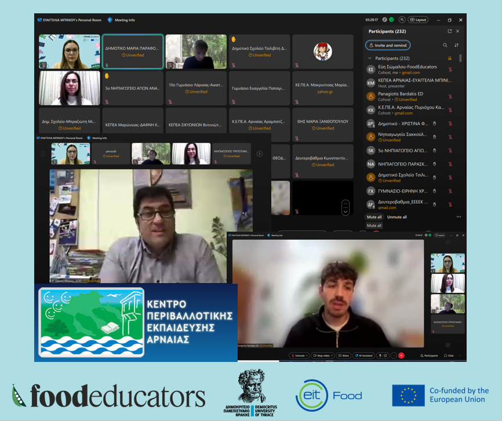The image size is (502, 421).
Task: Click the Meeting Info shield icon
Action: click(110, 20)
